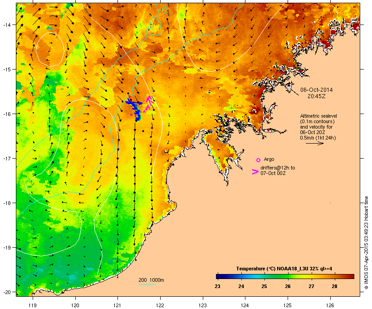372x309 pixels.
Task: Click the magenta Argo circle legend symbol
Action: tap(259, 160)
